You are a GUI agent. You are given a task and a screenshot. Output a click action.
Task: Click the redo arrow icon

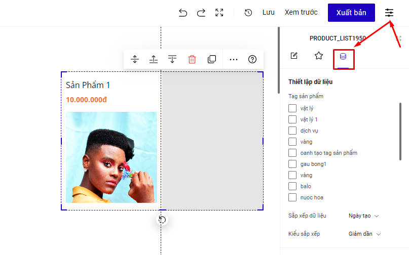[x=201, y=13]
